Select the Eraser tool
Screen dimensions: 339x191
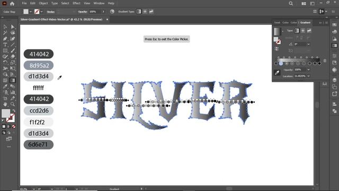(13, 57)
